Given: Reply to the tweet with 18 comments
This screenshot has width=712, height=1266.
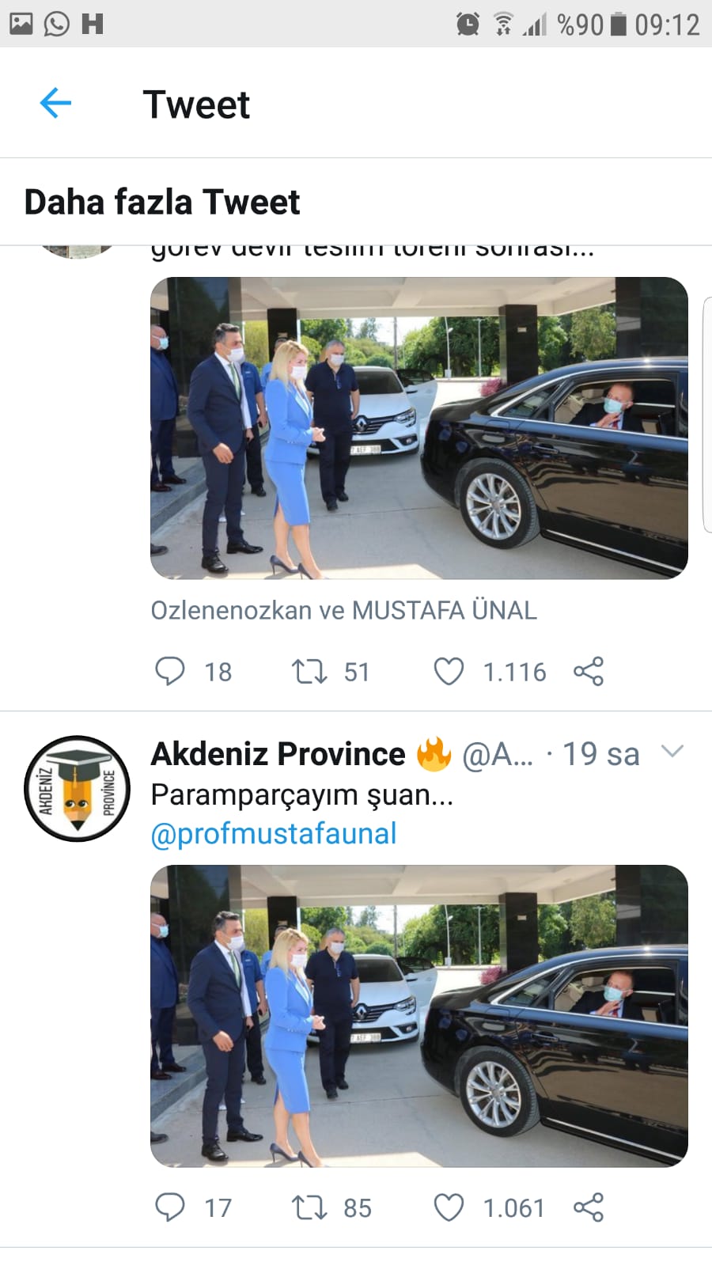Looking at the screenshot, I should (169, 671).
